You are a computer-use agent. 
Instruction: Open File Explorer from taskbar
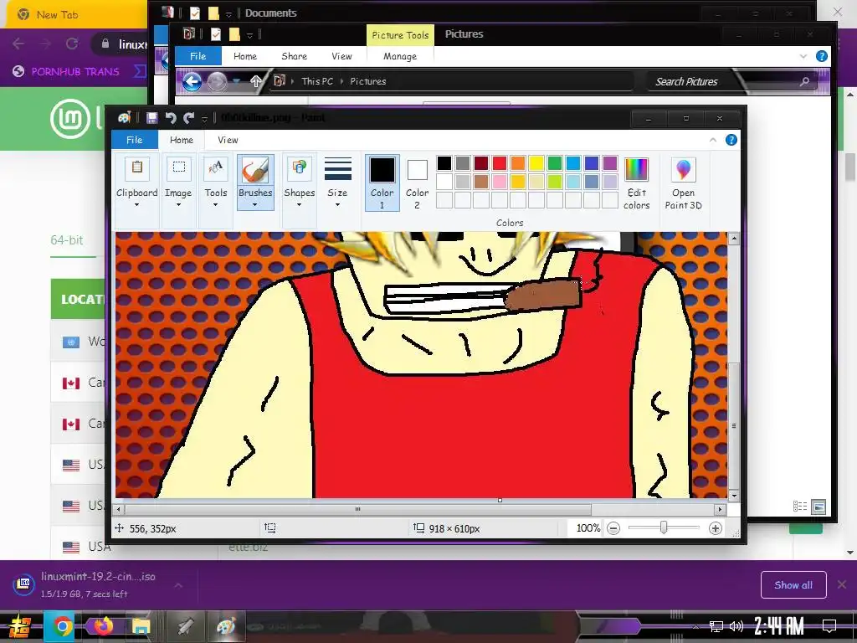[x=141, y=625]
